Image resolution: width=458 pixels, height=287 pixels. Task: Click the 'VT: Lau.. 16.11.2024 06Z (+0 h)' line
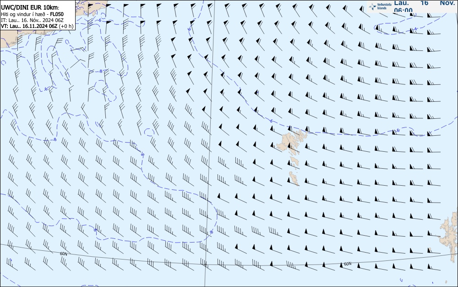pos(37,26)
